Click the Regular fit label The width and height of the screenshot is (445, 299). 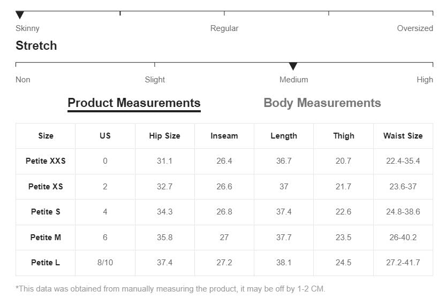pyautogui.click(x=224, y=28)
